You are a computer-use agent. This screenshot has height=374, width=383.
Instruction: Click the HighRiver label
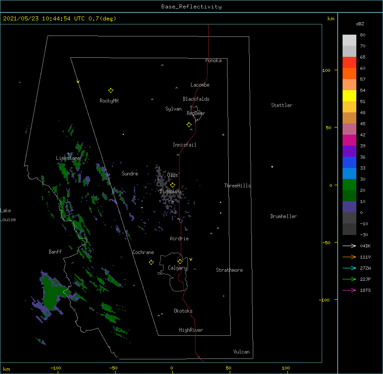[191, 330]
